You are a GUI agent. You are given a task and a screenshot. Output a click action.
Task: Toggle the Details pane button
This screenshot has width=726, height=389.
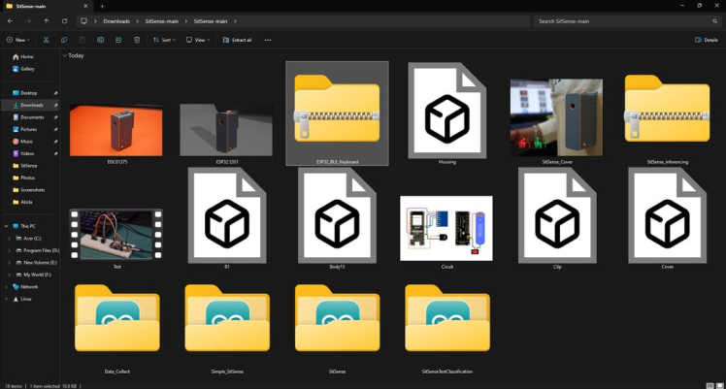click(x=707, y=40)
